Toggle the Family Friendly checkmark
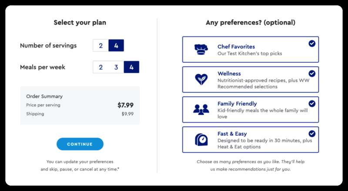 312,104
